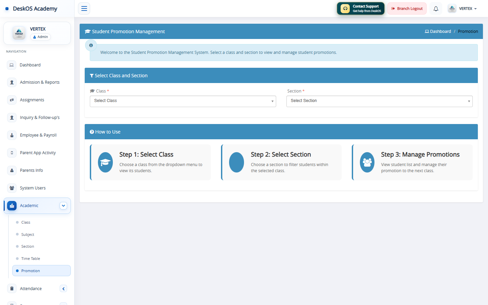
Task: Click the graduation cap icon in Step 1
Action: (x=105, y=162)
